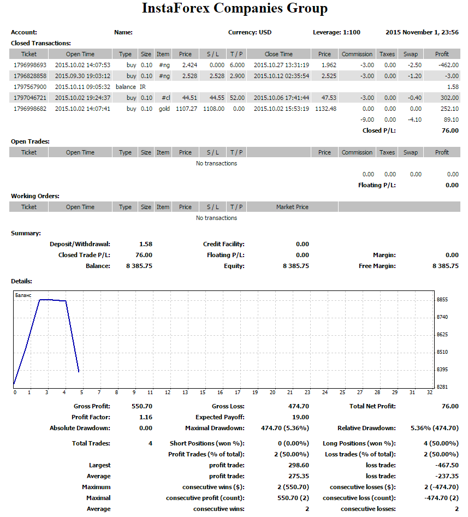This screenshot has width=468, height=517.
Task: Click close time 2015.10.02 15:53:19
Action: coord(281,109)
